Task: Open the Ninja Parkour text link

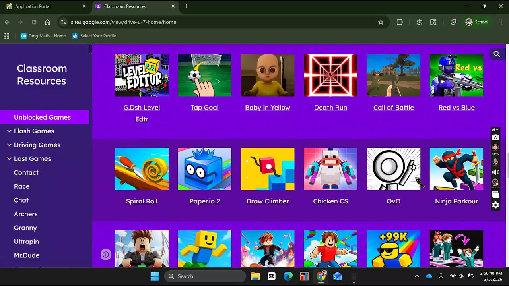Action: 457,201
